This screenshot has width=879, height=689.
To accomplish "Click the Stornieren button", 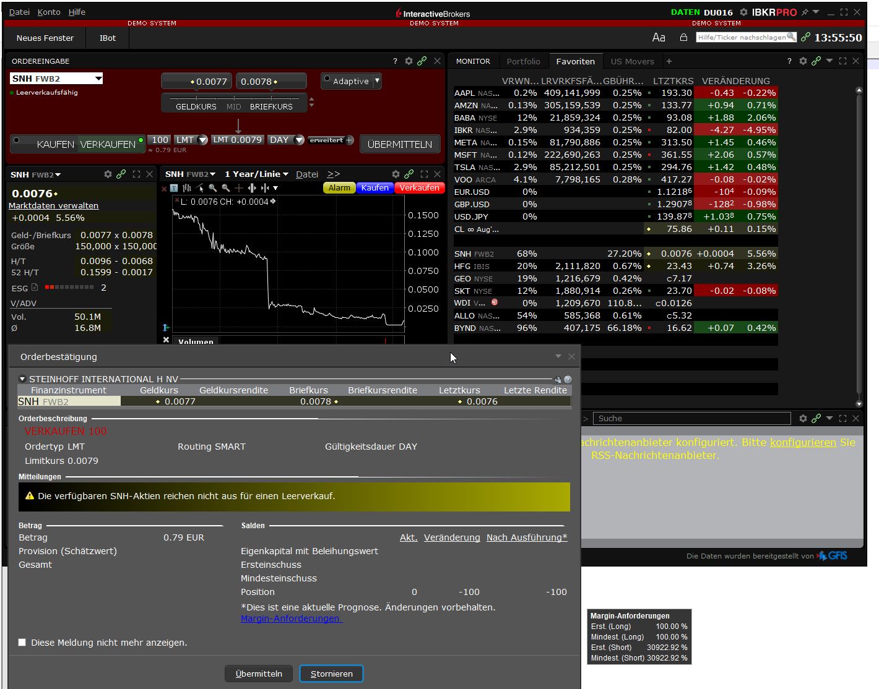I will point(331,674).
